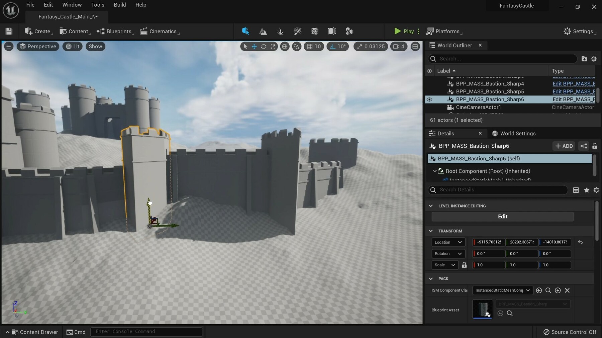
Task: Open the Build menu
Action: [120, 5]
